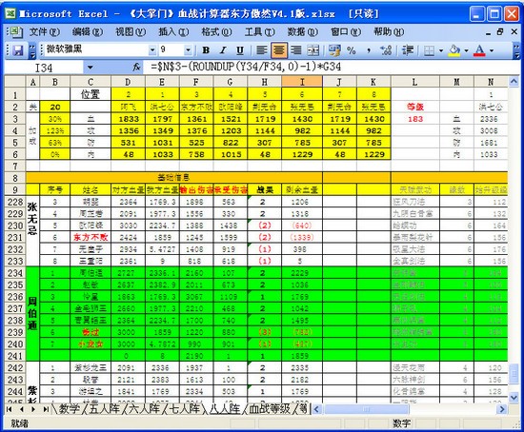This screenshot has height=432, width=524.
Task: Open the 视图 (View) menu
Action: [x=131, y=32]
